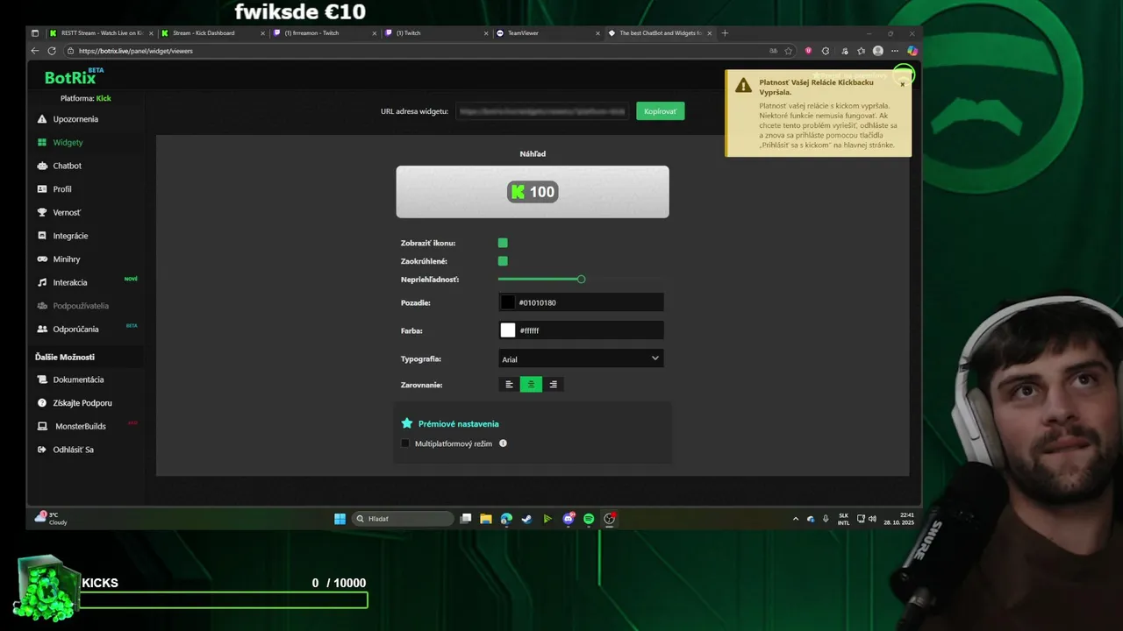Set Zarovnanie to align center
This screenshot has height=631, width=1123.
point(531,384)
